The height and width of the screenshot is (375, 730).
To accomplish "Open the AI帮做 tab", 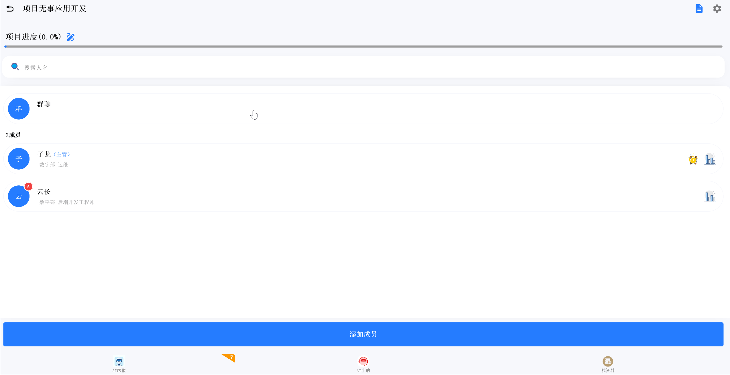I will coord(119,364).
